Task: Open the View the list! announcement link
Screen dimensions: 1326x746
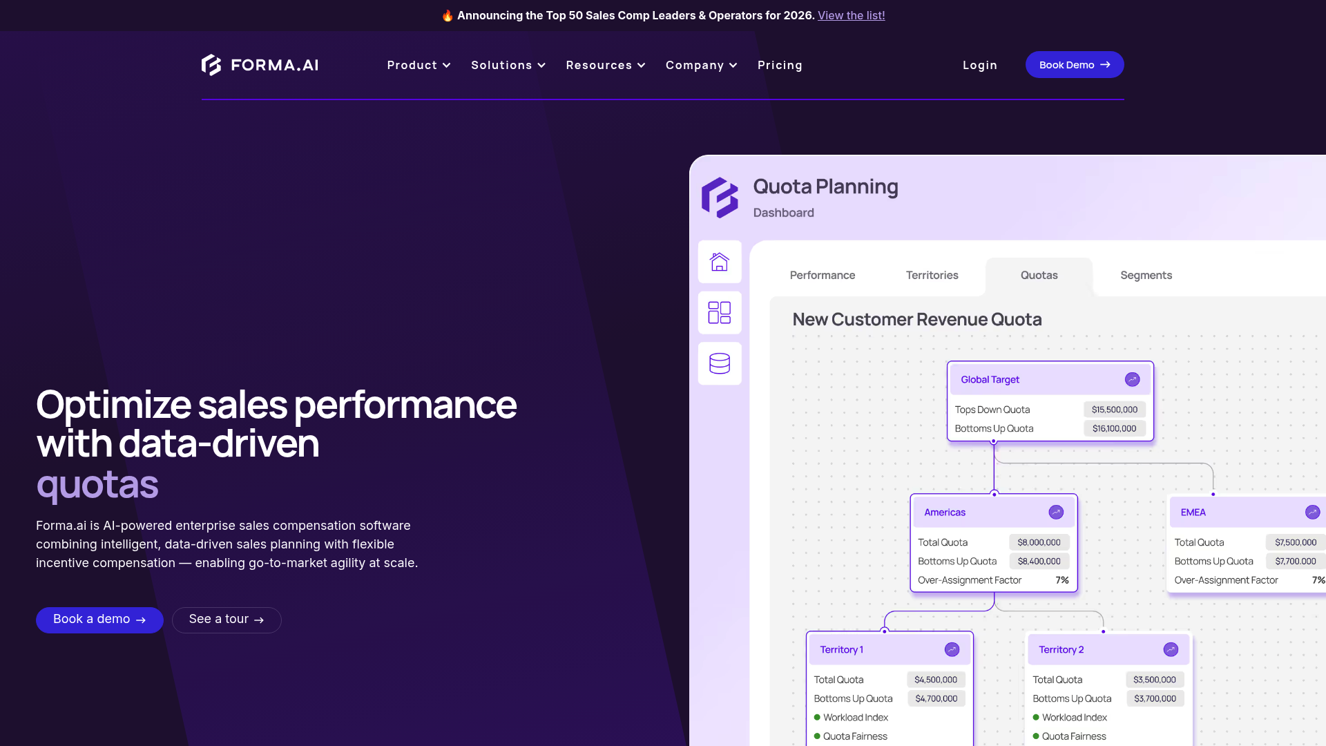Action: [851, 15]
